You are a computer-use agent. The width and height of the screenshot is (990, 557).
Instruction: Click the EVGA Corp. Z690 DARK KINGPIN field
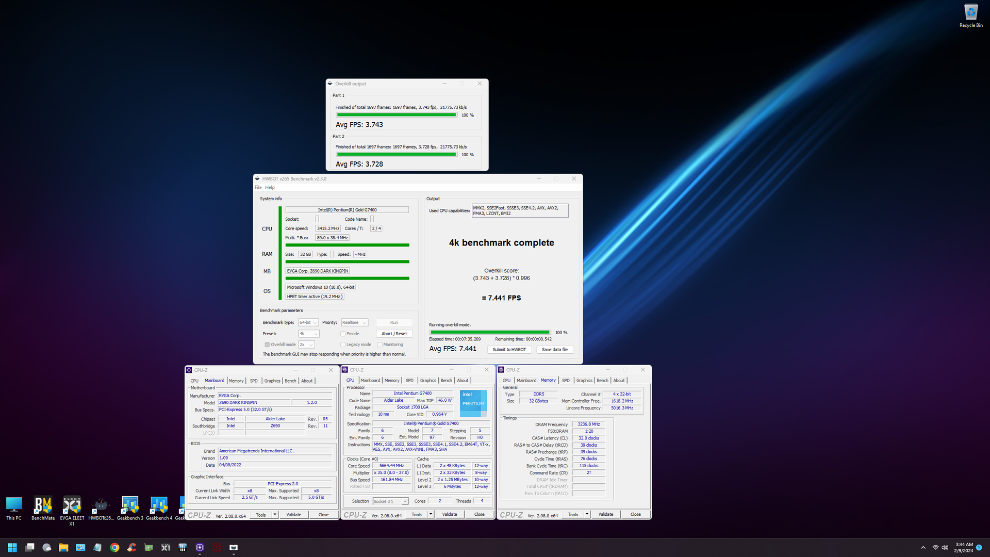pyautogui.click(x=318, y=271)
